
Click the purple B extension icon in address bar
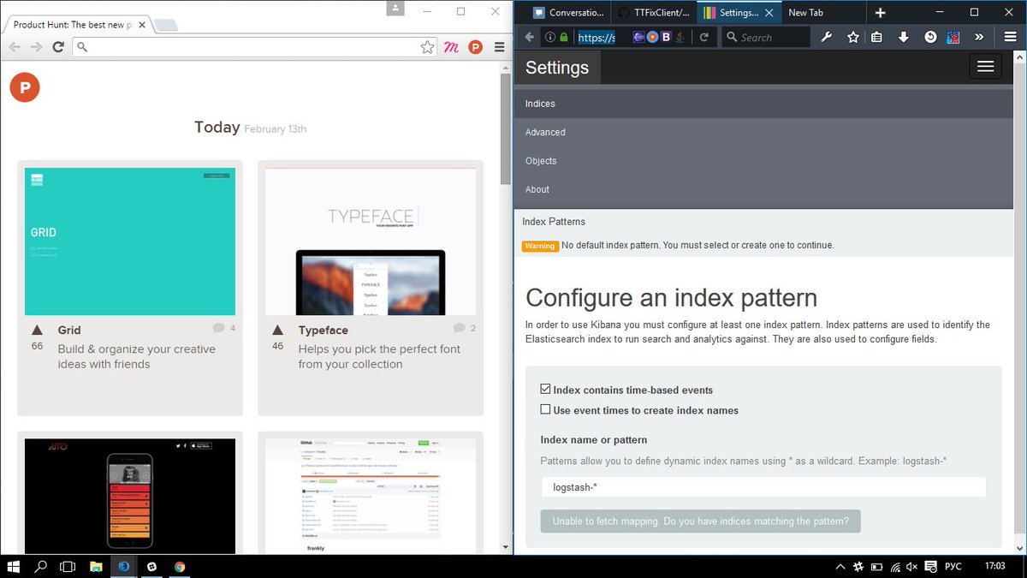coord(666,37)
